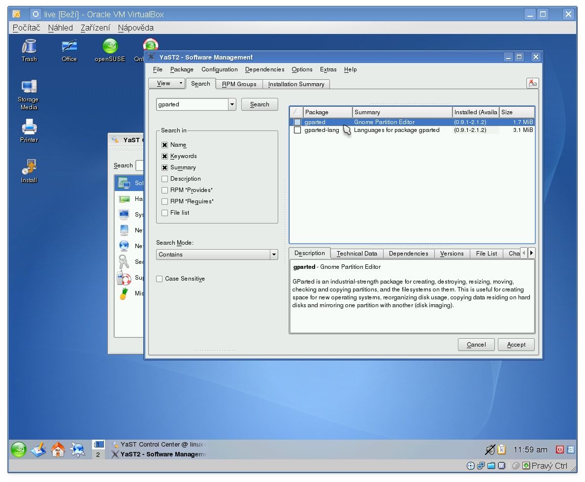Viewport: 585px width, 482px height.
Task: Click the Accept button
Action: tap(516, 345)
